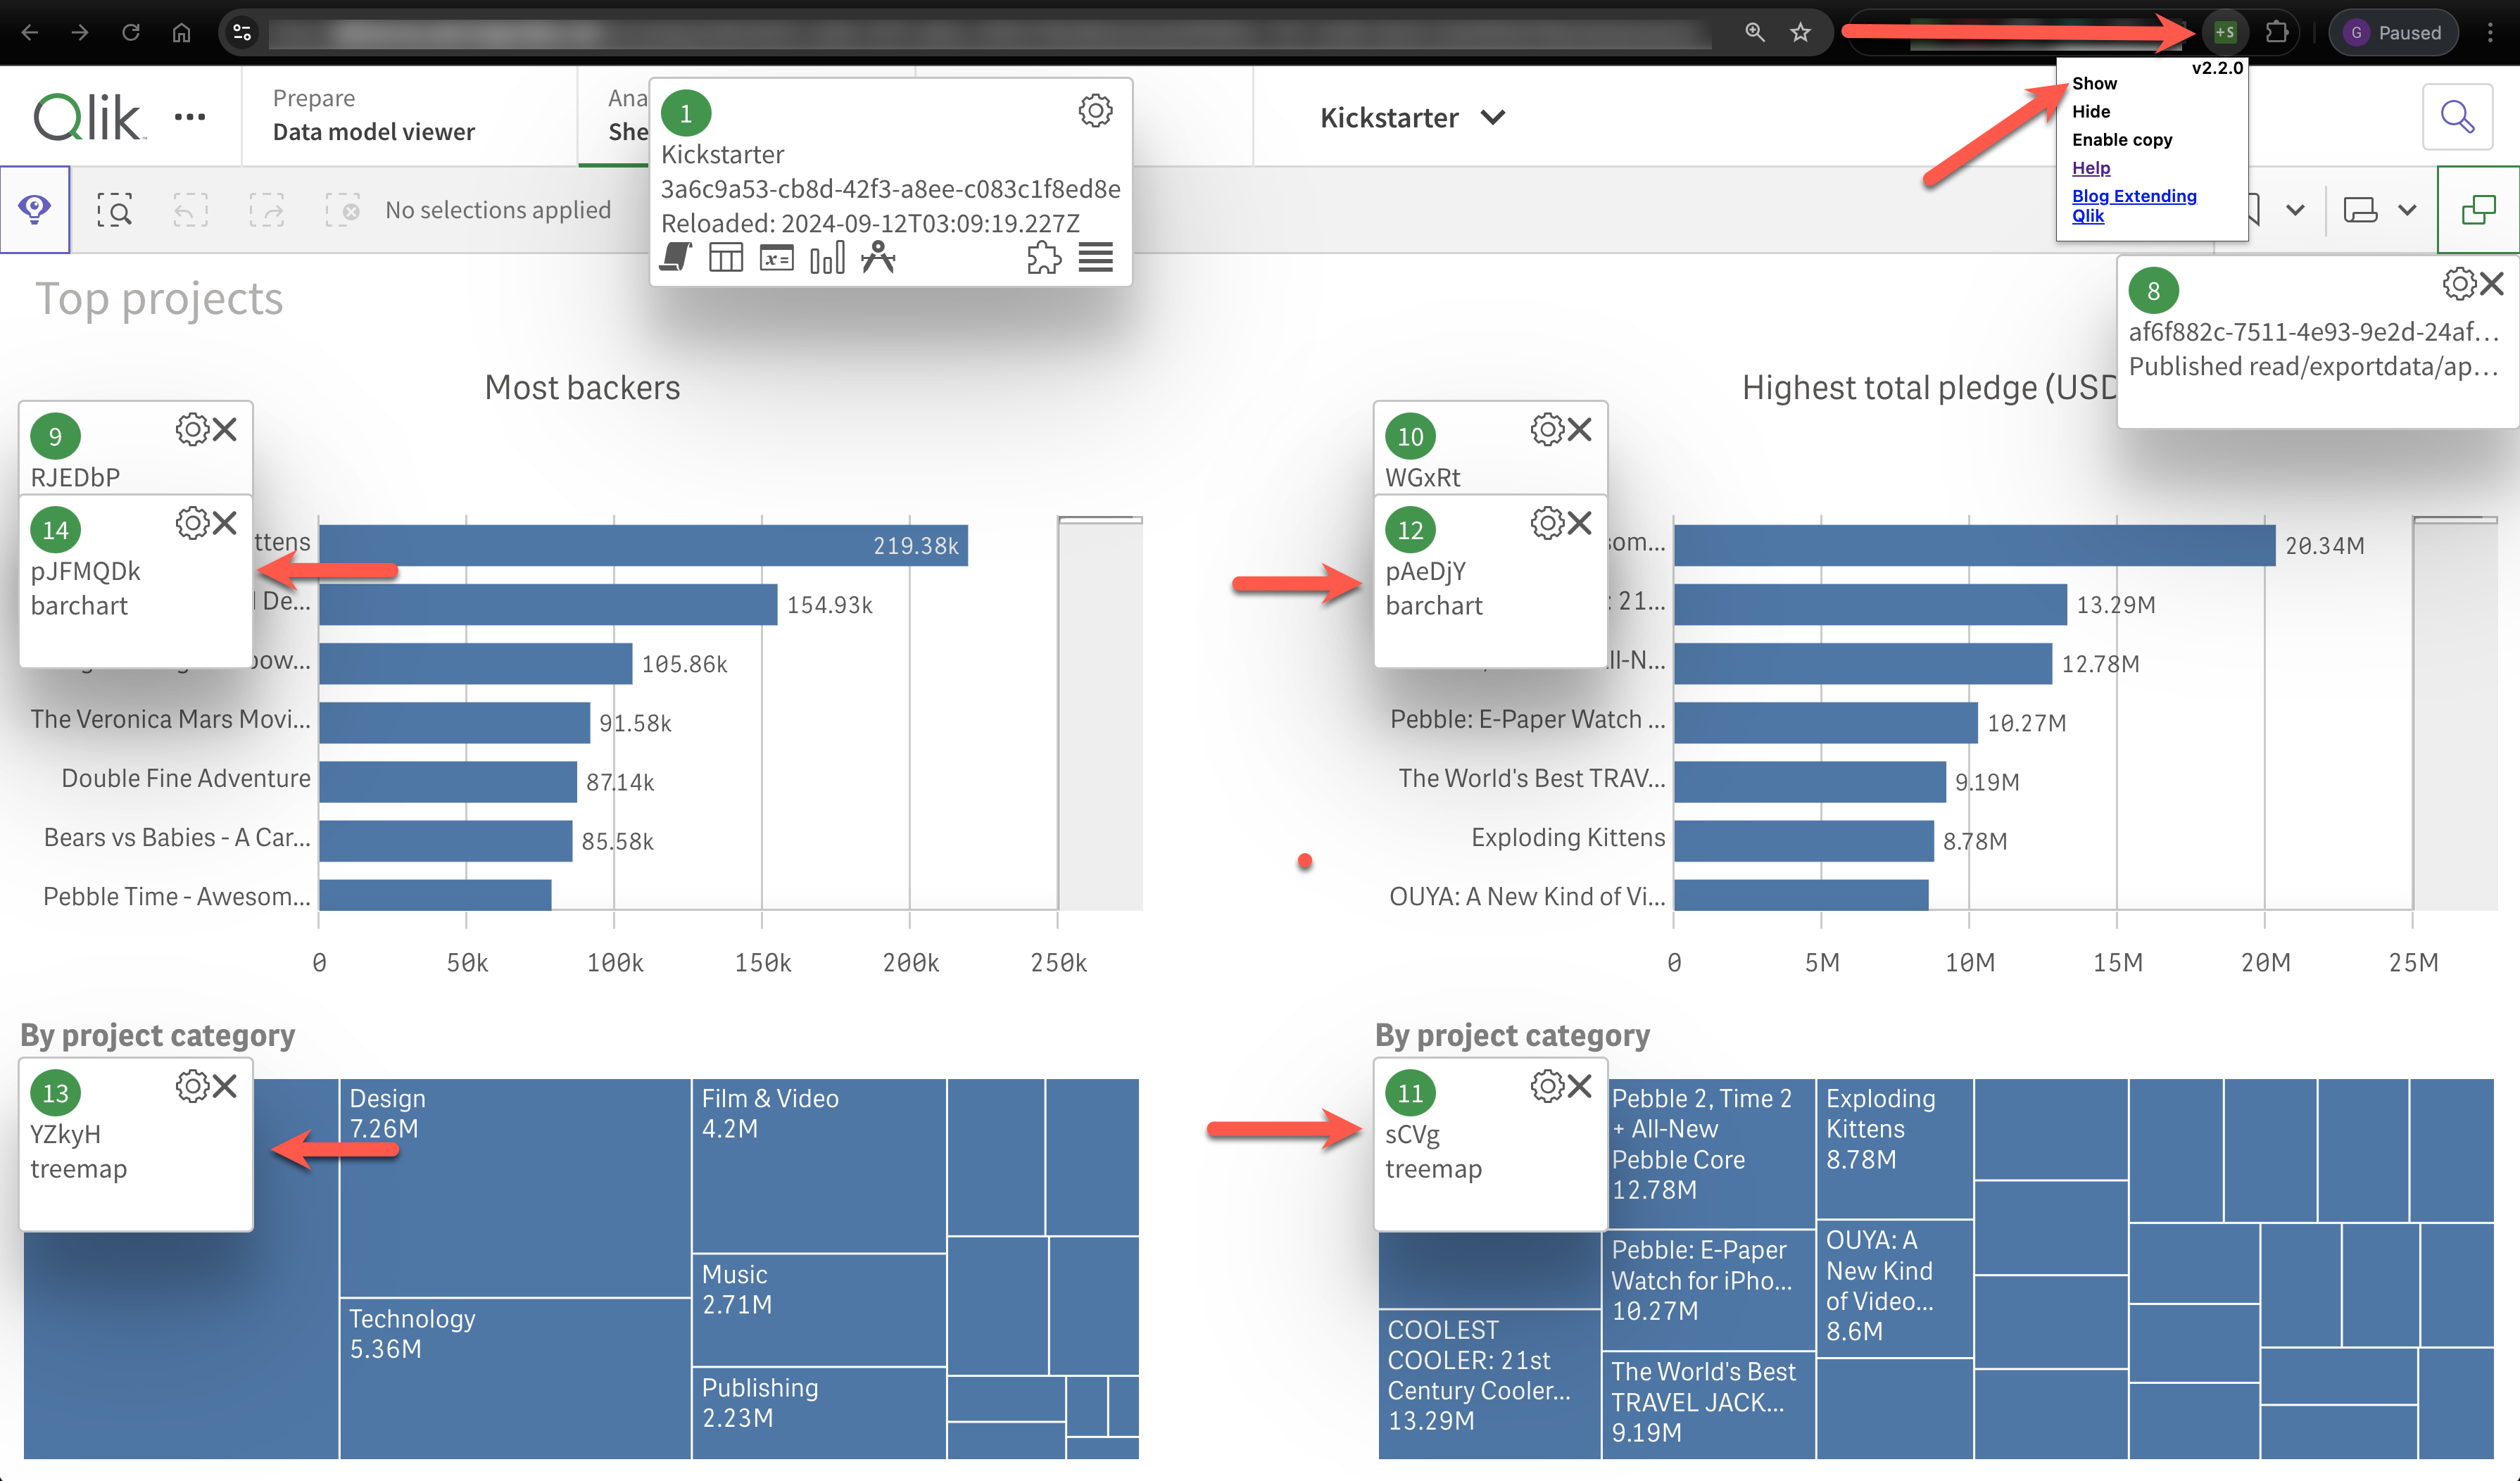
Task: Toggle the insight advisor eye-bulb button
Action: click(35, 210)
